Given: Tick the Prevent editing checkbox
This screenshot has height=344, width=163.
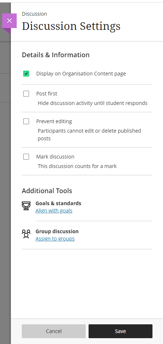Looking at the screenshot, I should click(x=26, y=121).
